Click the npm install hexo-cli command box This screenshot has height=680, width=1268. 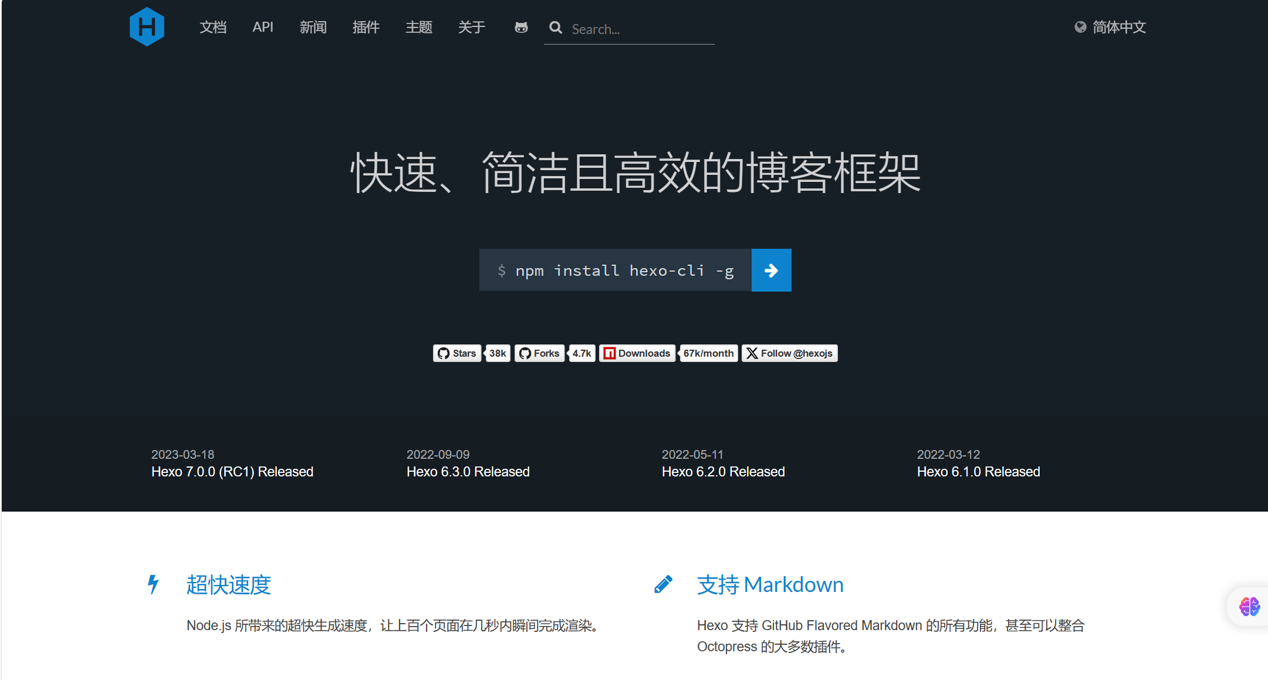[616, 270]
